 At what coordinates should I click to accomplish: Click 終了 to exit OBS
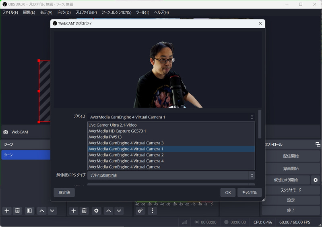coord(291,210)
